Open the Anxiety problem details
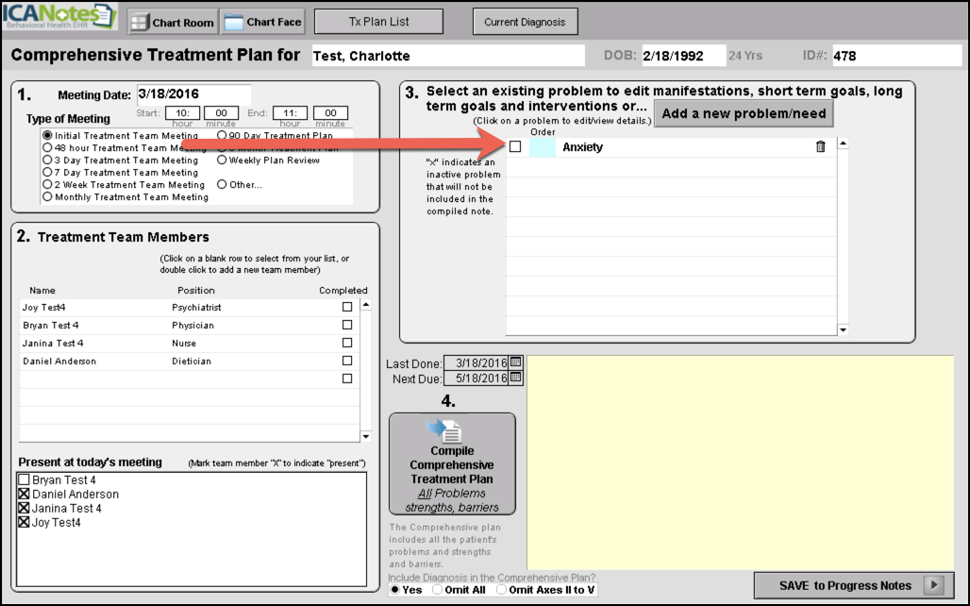Viewport: 970px width, 606px height. 582,147
